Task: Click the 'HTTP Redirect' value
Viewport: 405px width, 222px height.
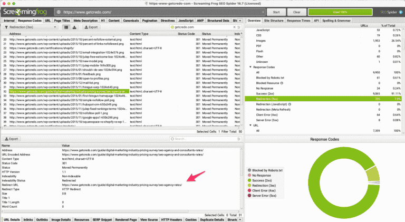Action: pyautogui.click(x=71, y=189)
